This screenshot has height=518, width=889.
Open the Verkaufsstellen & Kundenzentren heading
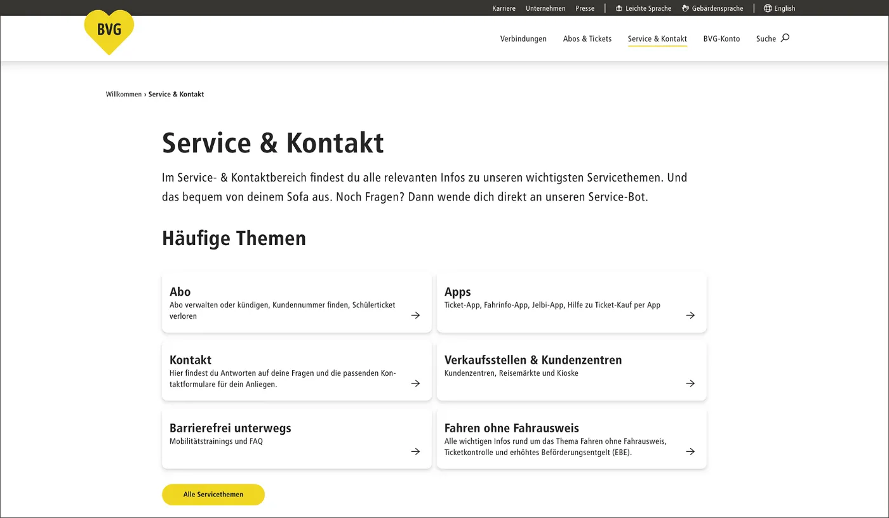[533, 360]
